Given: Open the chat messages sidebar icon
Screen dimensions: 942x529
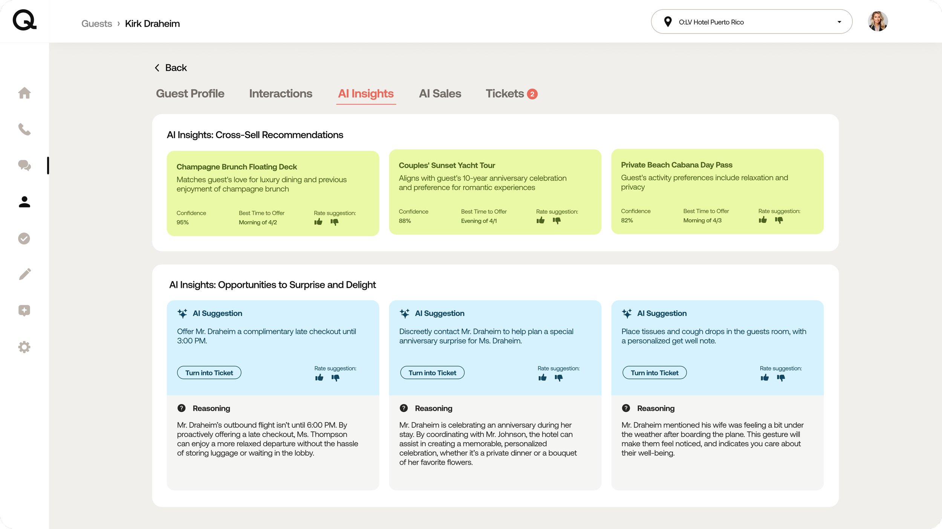Looking at the screenshot, I should point(24,165).
